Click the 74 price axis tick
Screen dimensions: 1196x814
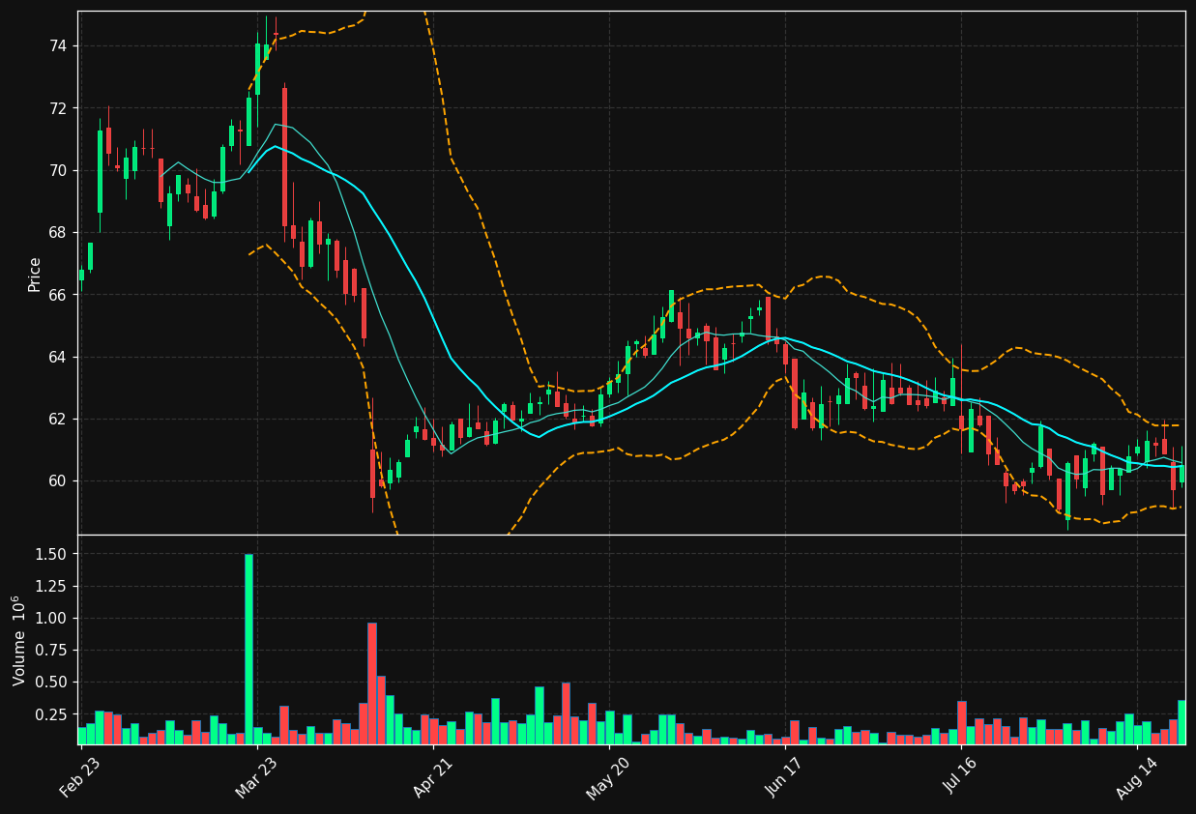tap(57, 45)
